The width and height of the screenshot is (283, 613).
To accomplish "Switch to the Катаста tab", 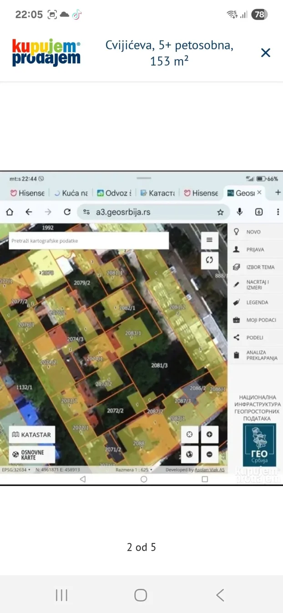I will pyautogui.click(x=158, y=193).
